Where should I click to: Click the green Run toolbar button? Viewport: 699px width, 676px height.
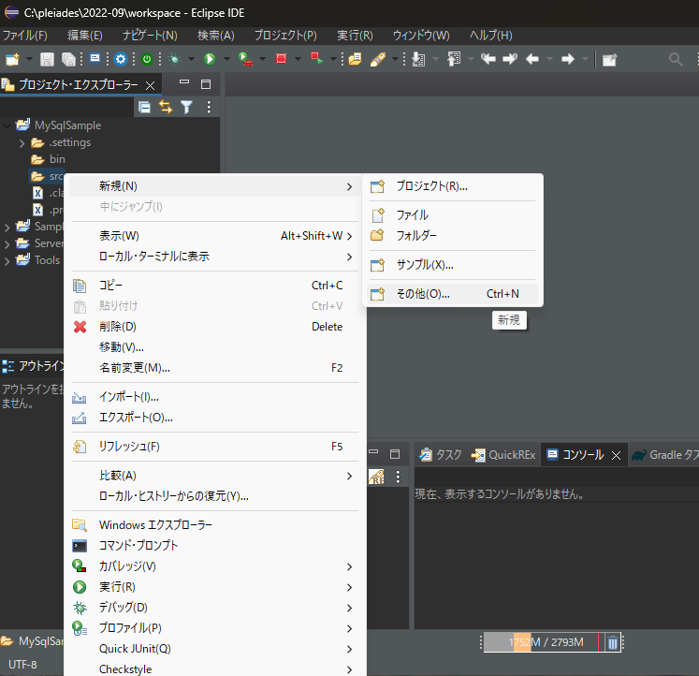(210, 59)
